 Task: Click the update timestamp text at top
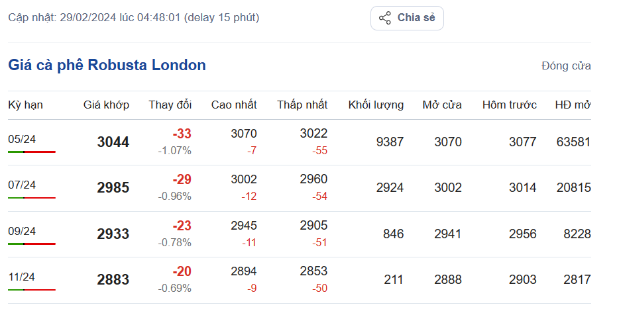(134, 17)
